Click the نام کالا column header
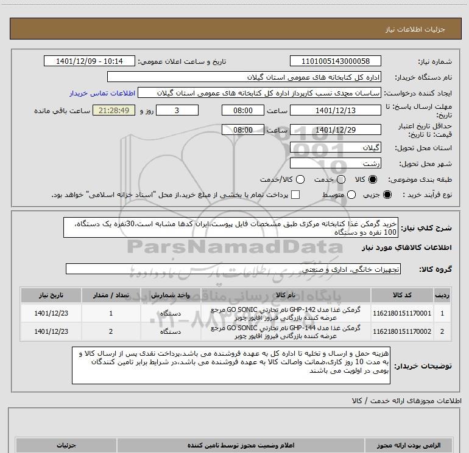Viewport: 469px width, 453px height. pyautogui.click(x=285, y=295)
